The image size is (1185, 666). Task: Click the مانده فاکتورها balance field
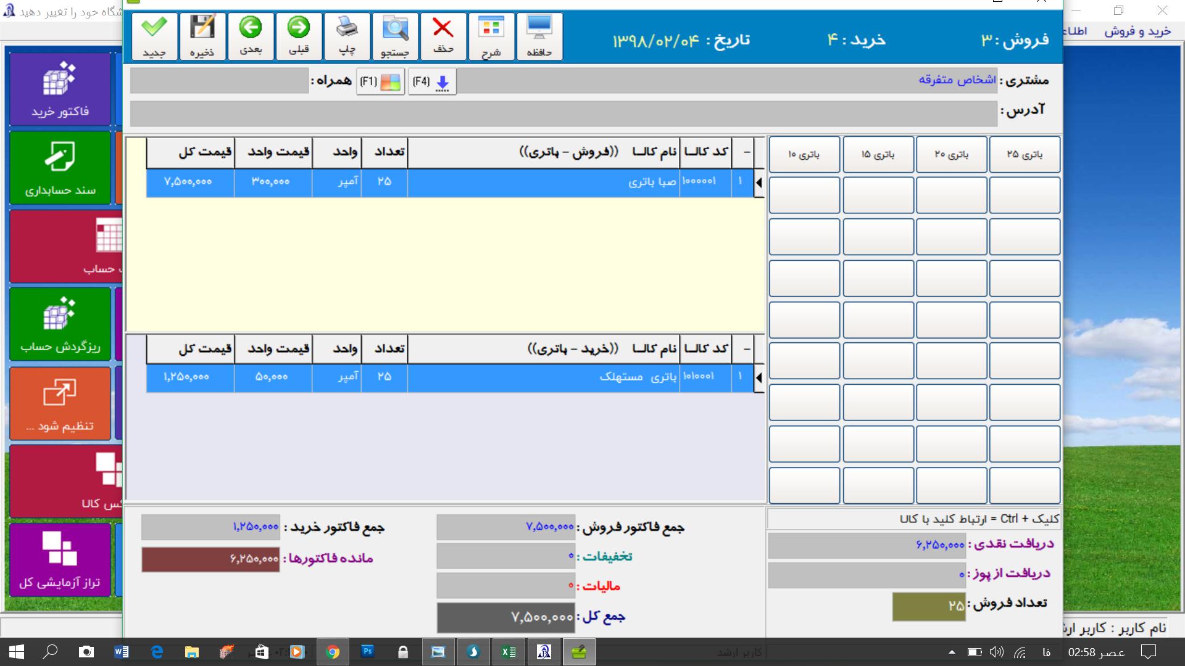[210, 559]
